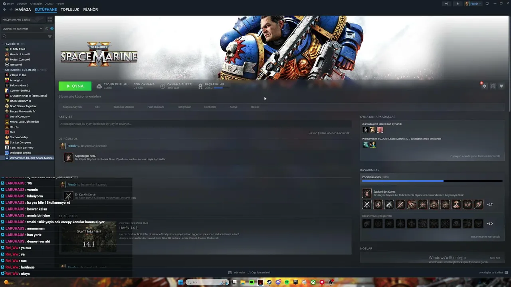Open the library grid view icon

coord(50,19)
